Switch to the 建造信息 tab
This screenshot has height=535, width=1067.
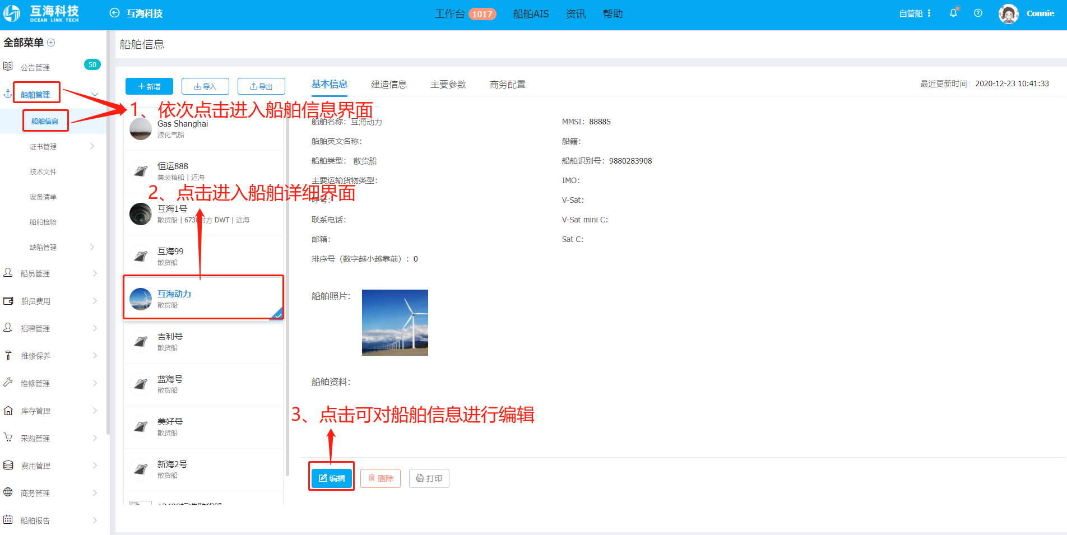pos(389,84)
